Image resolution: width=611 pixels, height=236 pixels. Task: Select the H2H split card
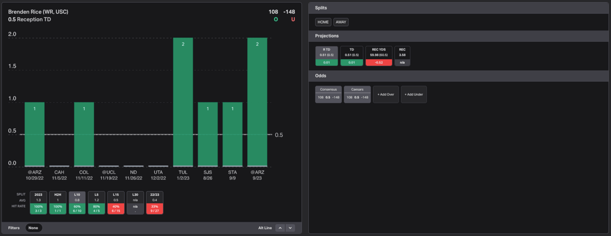[x=58, y=202]
